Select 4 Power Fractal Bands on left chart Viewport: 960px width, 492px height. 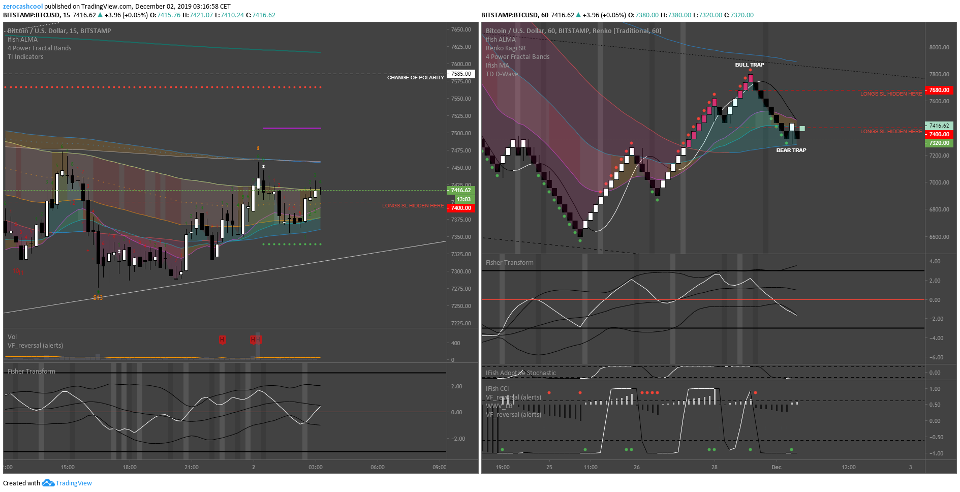tap(40, 48)
